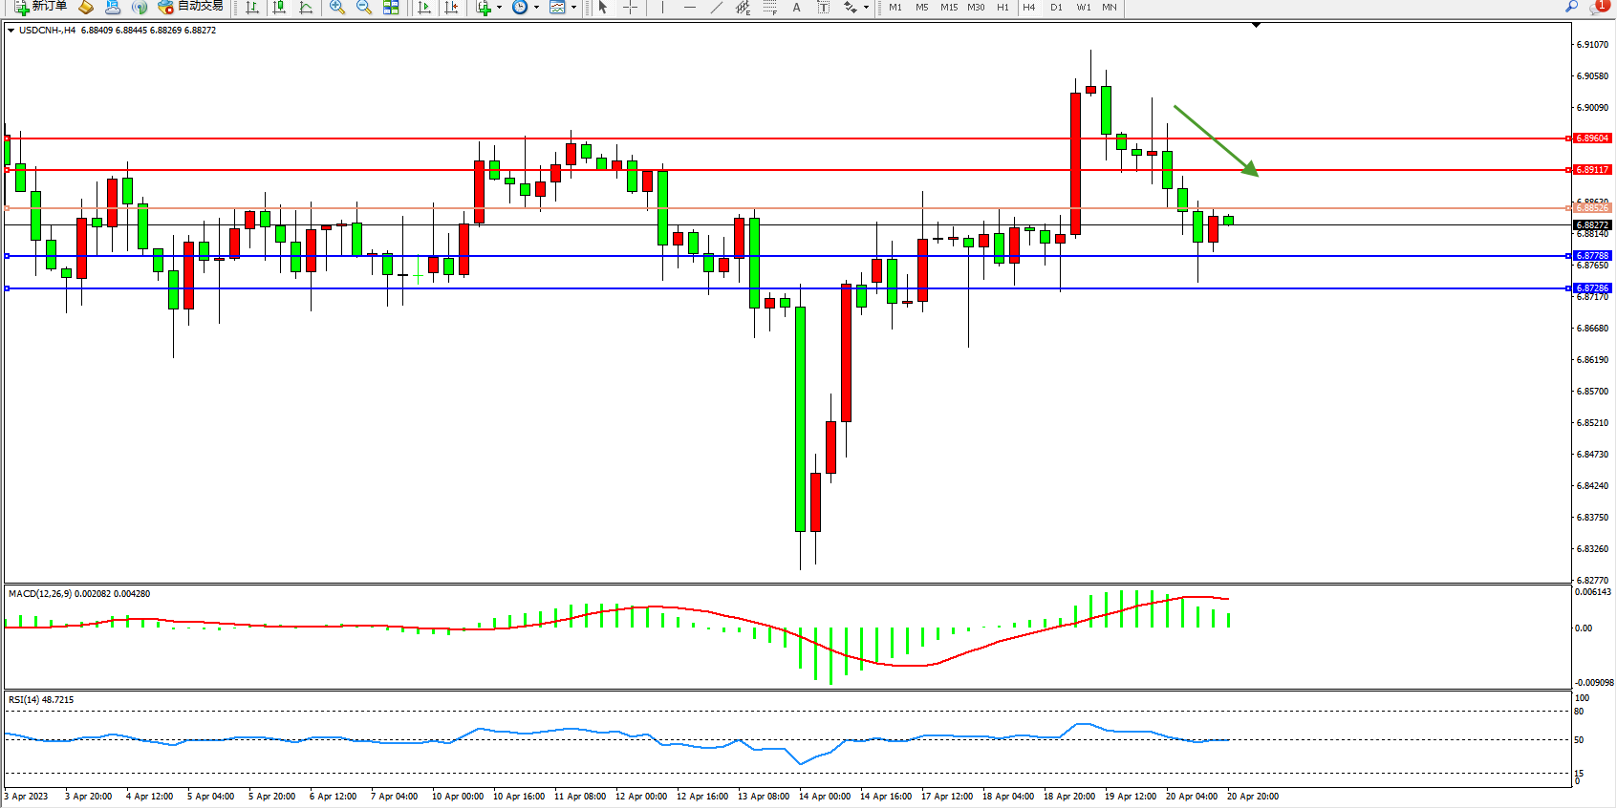Screen dimensions: 1617x809
Task: Click the chart shift triangle marker
Action: (1256, 25)
